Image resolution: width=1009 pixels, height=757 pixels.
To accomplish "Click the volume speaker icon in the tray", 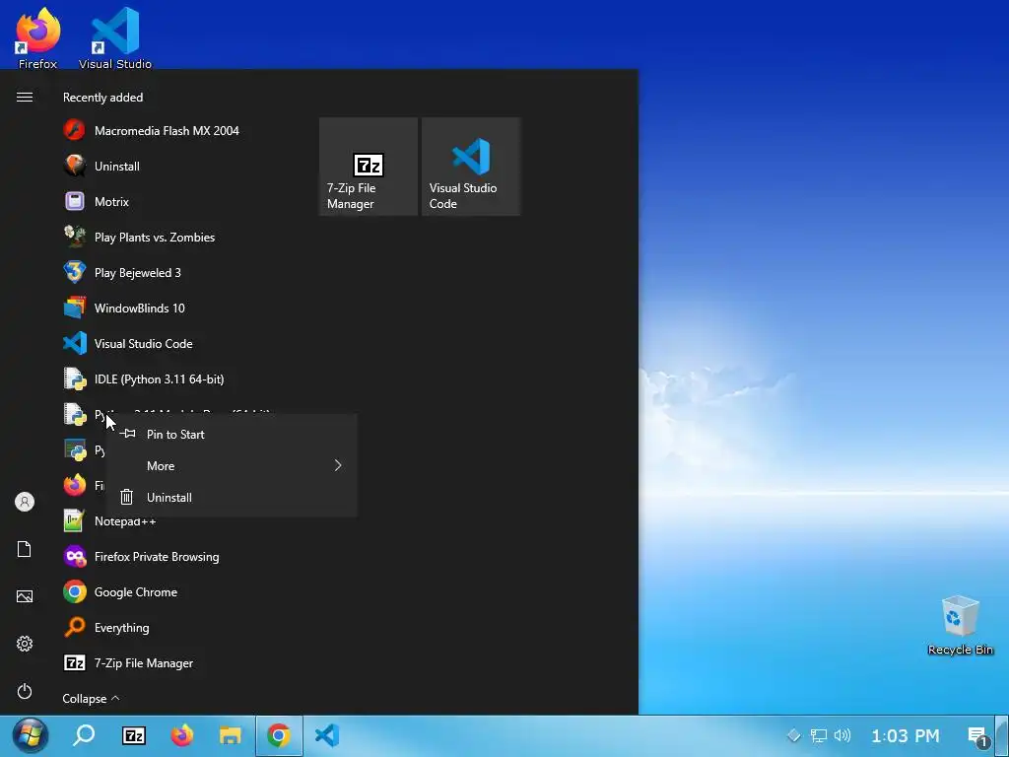I will [x=842, y=735].
